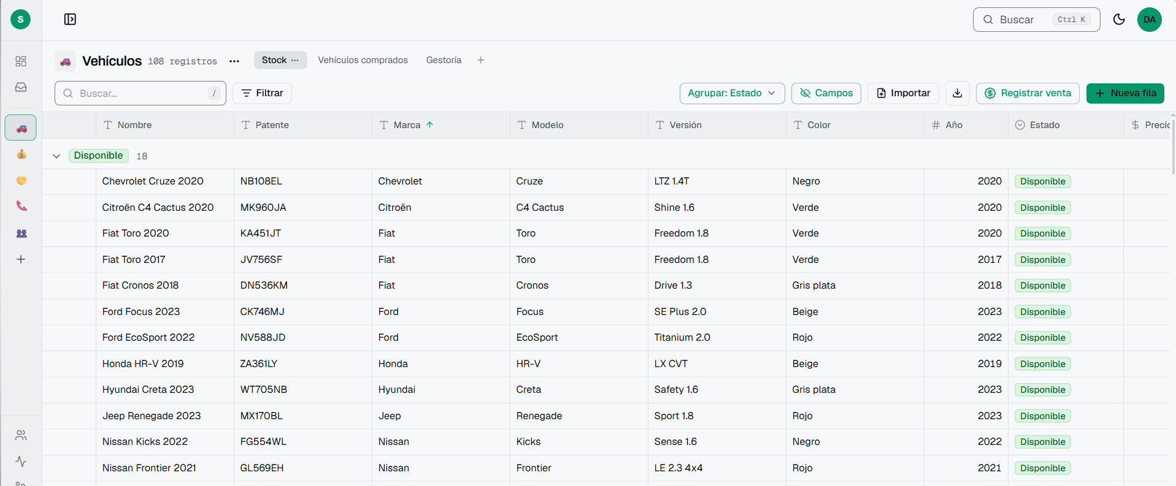
Task: Open the money bag icon in sidebar
Action: coord(21,154)
